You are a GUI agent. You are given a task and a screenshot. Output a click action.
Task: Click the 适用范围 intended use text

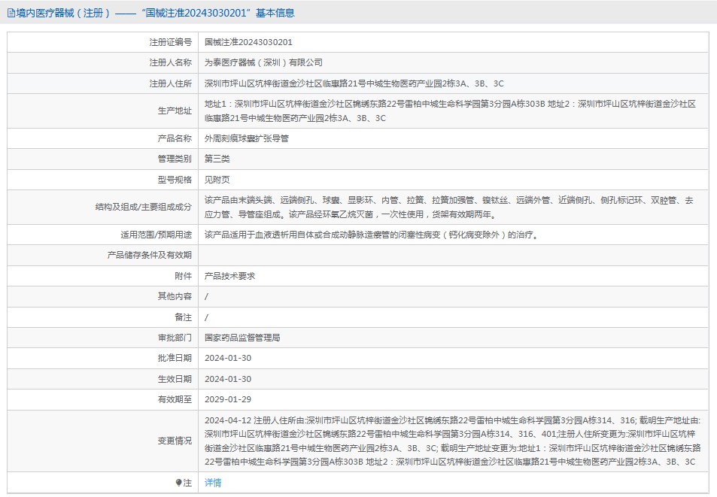372,235
